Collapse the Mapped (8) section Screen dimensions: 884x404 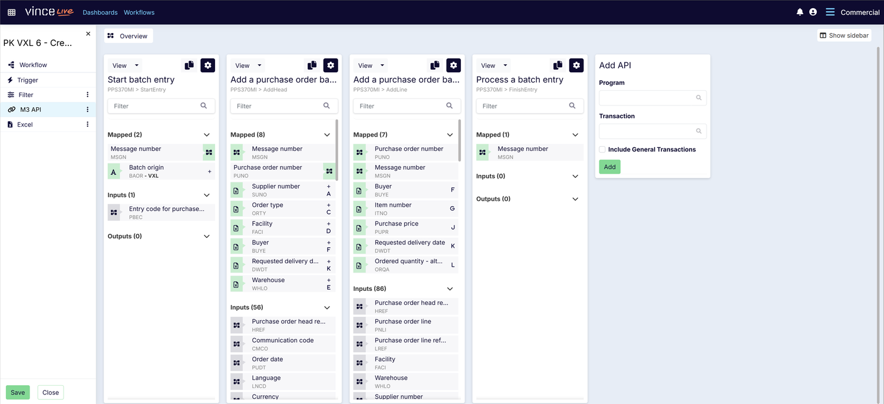327,134
